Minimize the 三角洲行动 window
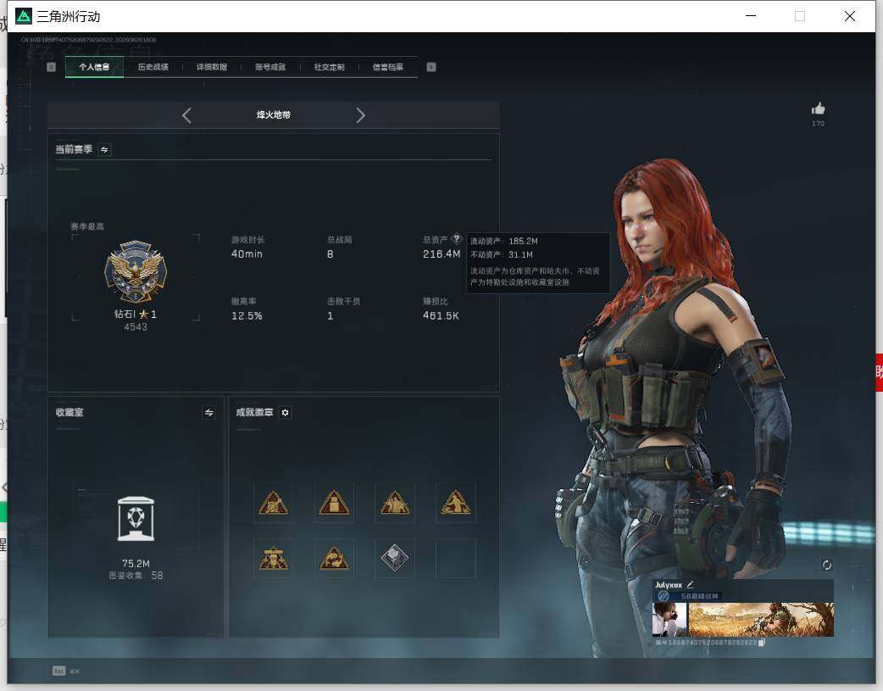The image size is (883, 691). [751, 16]
